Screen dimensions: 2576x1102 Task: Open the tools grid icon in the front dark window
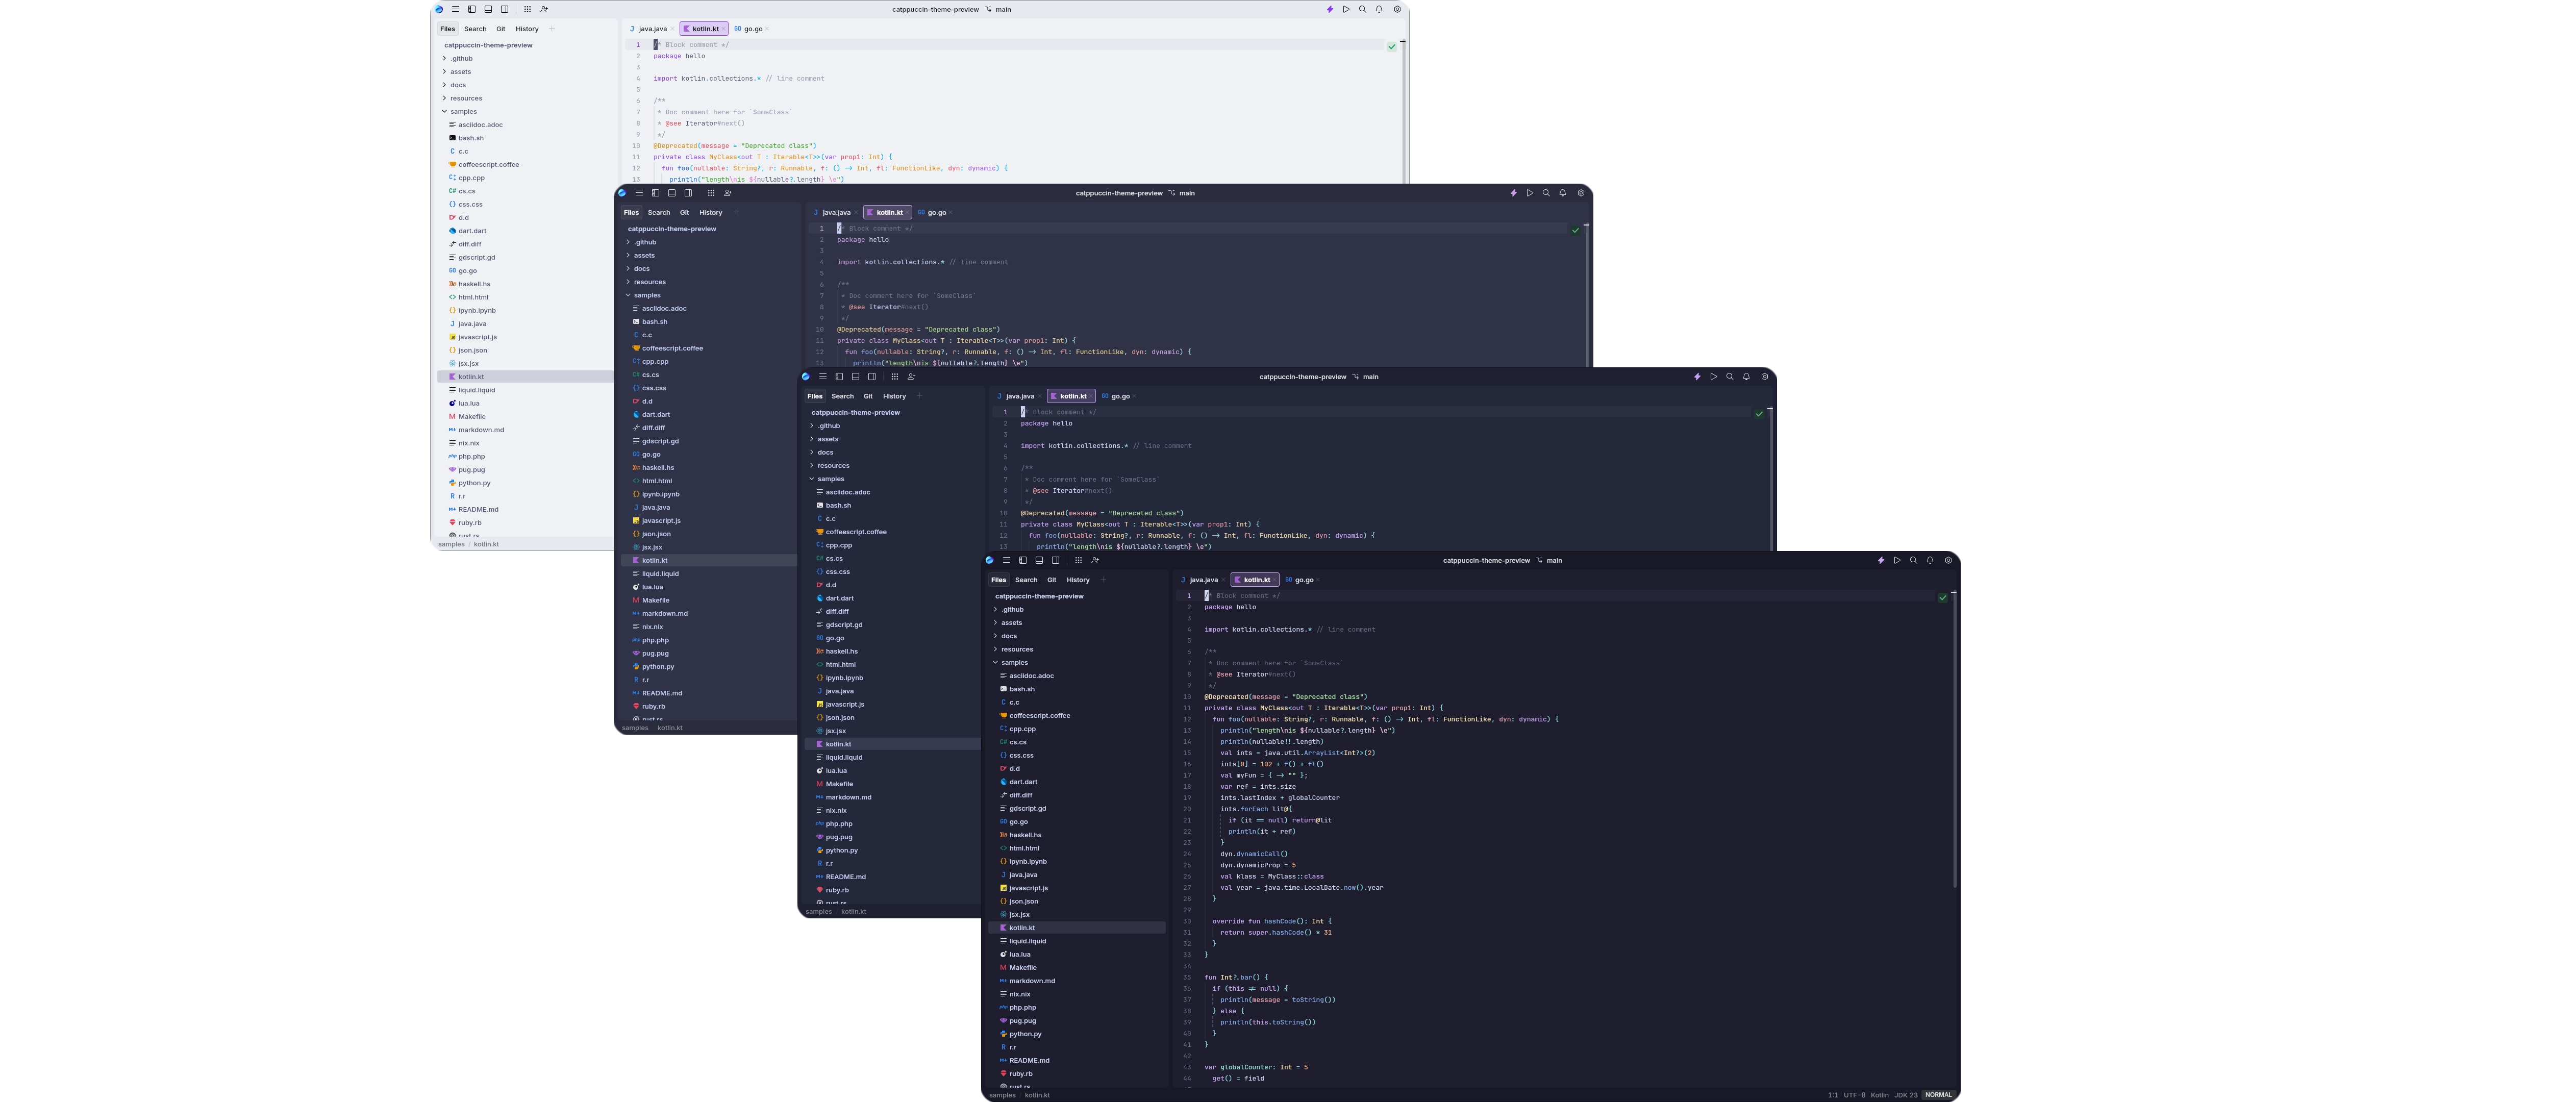tap(1078, 561)
